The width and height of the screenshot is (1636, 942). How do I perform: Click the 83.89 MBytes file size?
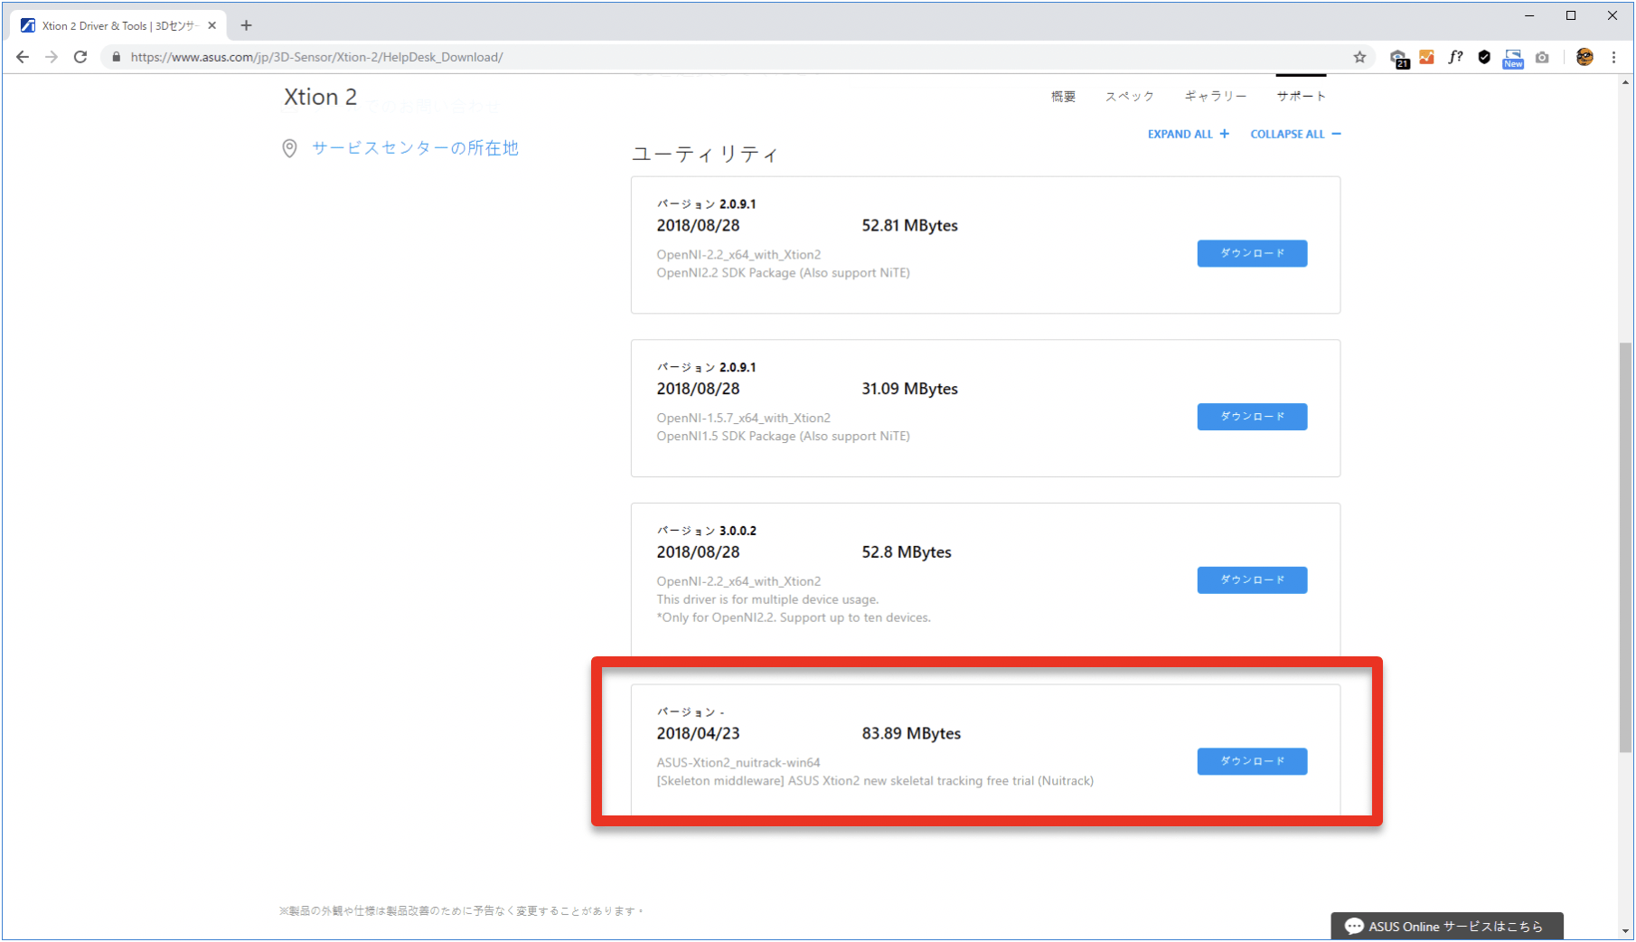pyautogui.click(x=911, y=733)
